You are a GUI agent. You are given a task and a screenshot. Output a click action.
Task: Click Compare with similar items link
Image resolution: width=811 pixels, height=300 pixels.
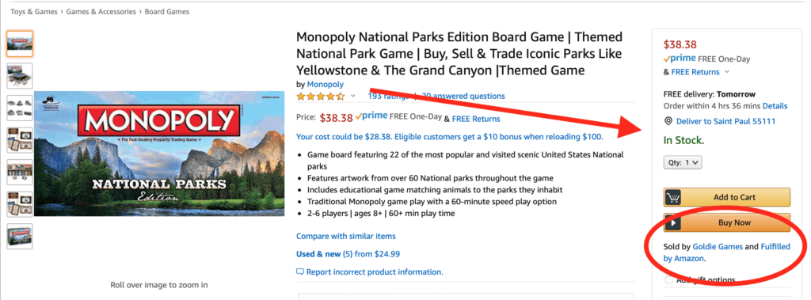pos(346,236)
